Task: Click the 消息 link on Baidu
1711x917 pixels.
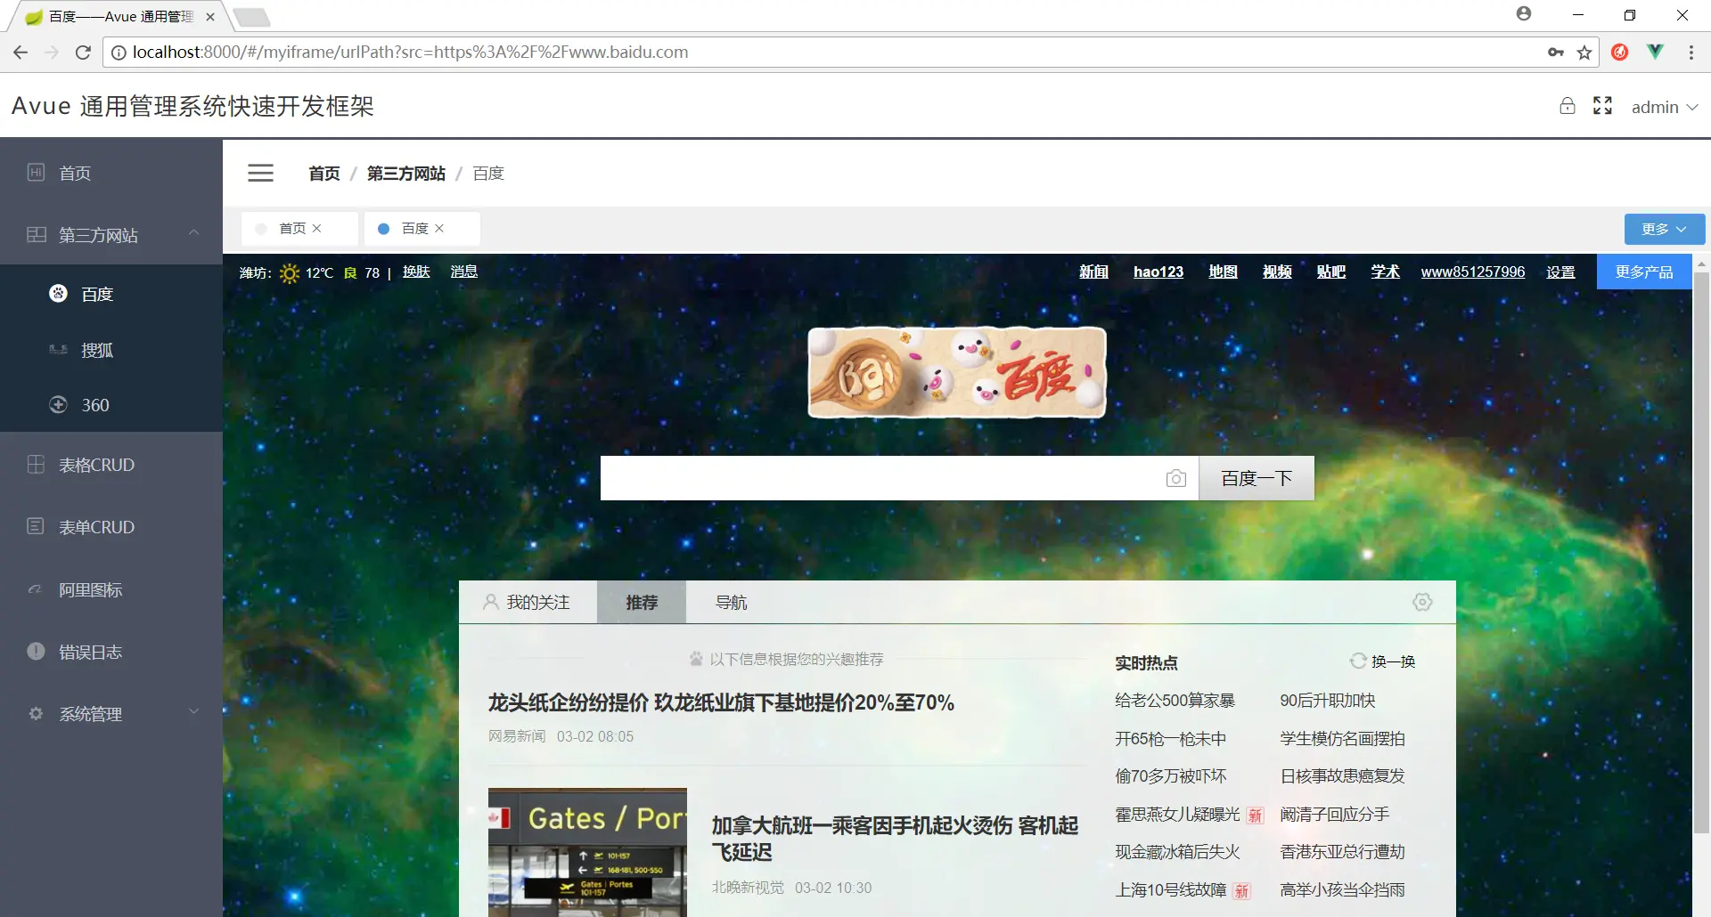Action: (464, 272)
